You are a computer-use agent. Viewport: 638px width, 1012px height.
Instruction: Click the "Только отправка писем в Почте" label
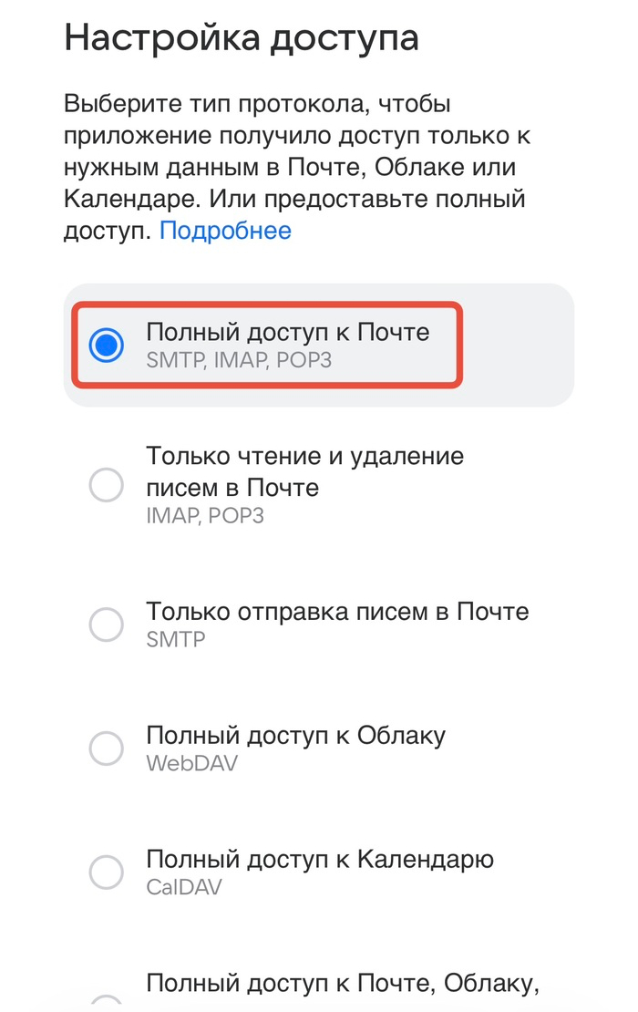[337, 611]
